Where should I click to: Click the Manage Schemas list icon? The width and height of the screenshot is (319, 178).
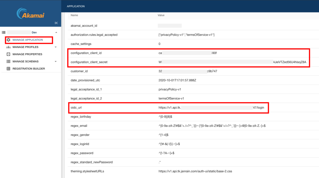point(8,61)
